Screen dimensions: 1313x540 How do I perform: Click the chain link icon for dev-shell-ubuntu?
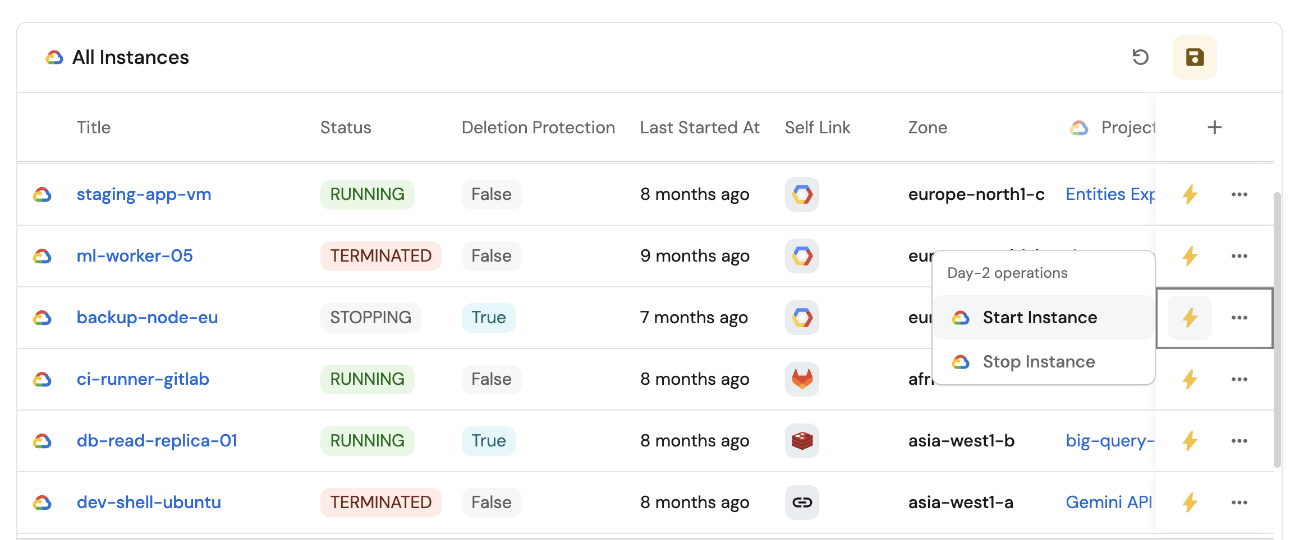[x=802, y=502]
